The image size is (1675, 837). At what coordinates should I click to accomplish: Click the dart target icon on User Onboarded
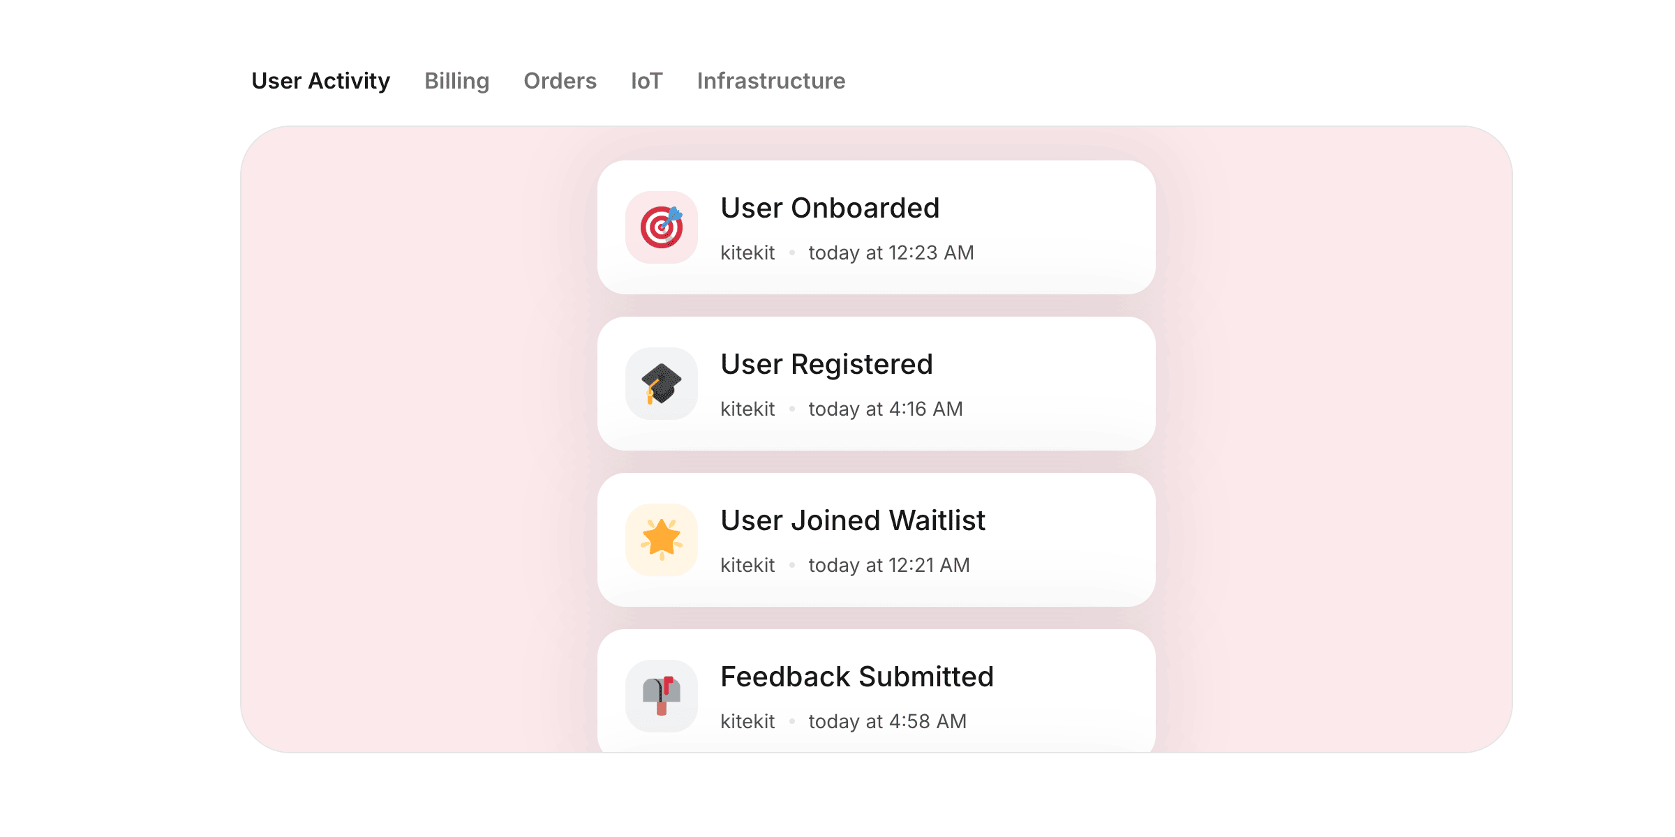661,228
